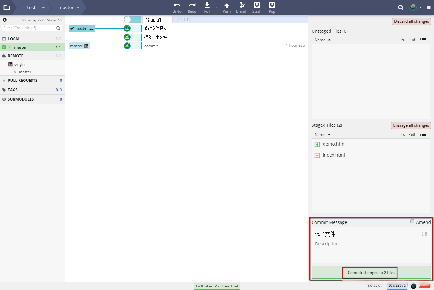Click Show All branches
Screen dimensions: 434x290
54,20
